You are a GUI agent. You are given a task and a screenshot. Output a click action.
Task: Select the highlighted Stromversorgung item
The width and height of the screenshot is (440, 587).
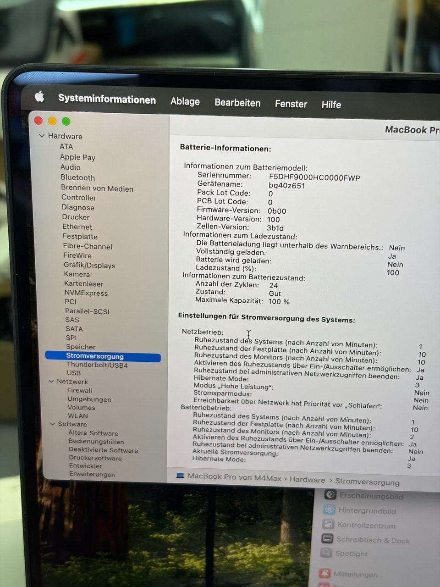point(103,356)
